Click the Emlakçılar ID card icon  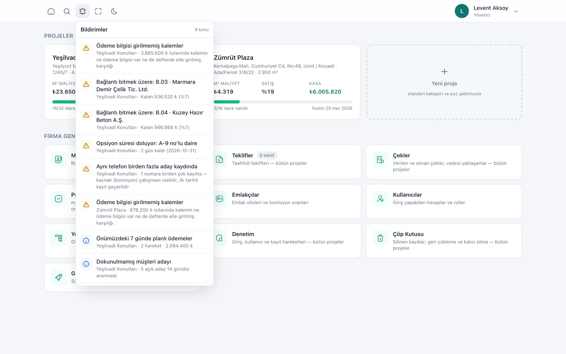click(220, 199)
